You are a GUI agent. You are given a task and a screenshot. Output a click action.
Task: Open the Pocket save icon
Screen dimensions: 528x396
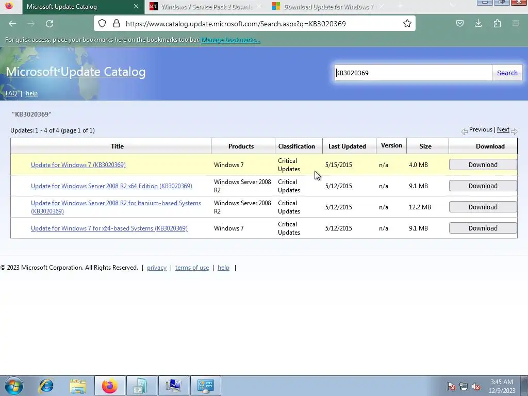[x=459, y=23]
